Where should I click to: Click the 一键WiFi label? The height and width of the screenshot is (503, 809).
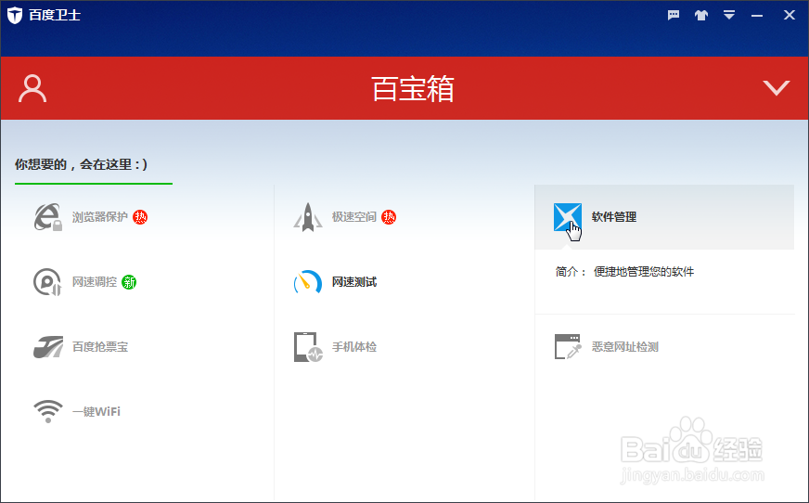point(96,412)
